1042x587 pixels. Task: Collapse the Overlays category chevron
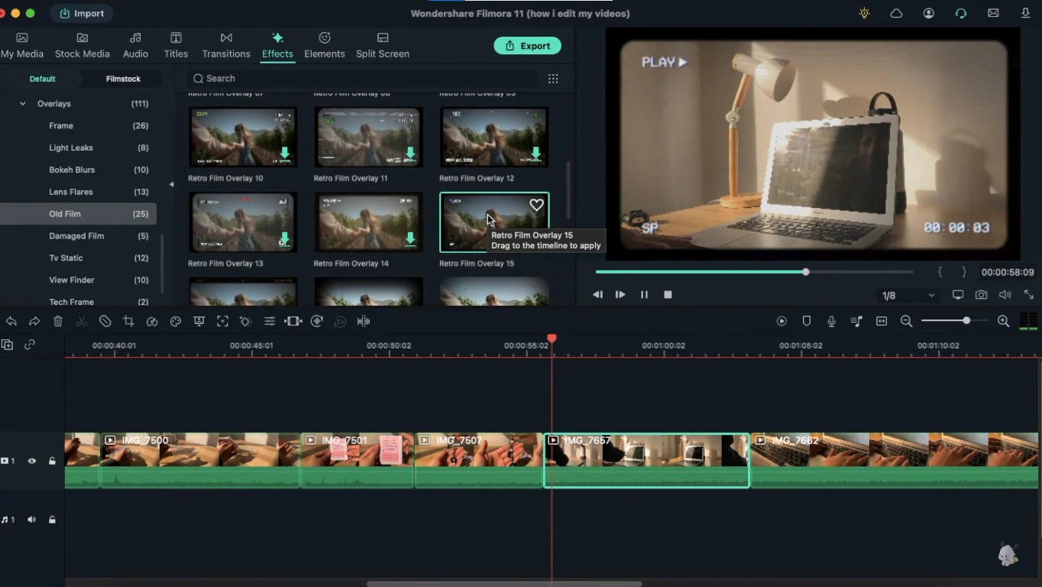(22, 104)
